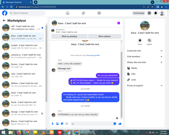Open the apps grid menu icon
Viewport: 169px width, 135px height.
coord(149,13)
